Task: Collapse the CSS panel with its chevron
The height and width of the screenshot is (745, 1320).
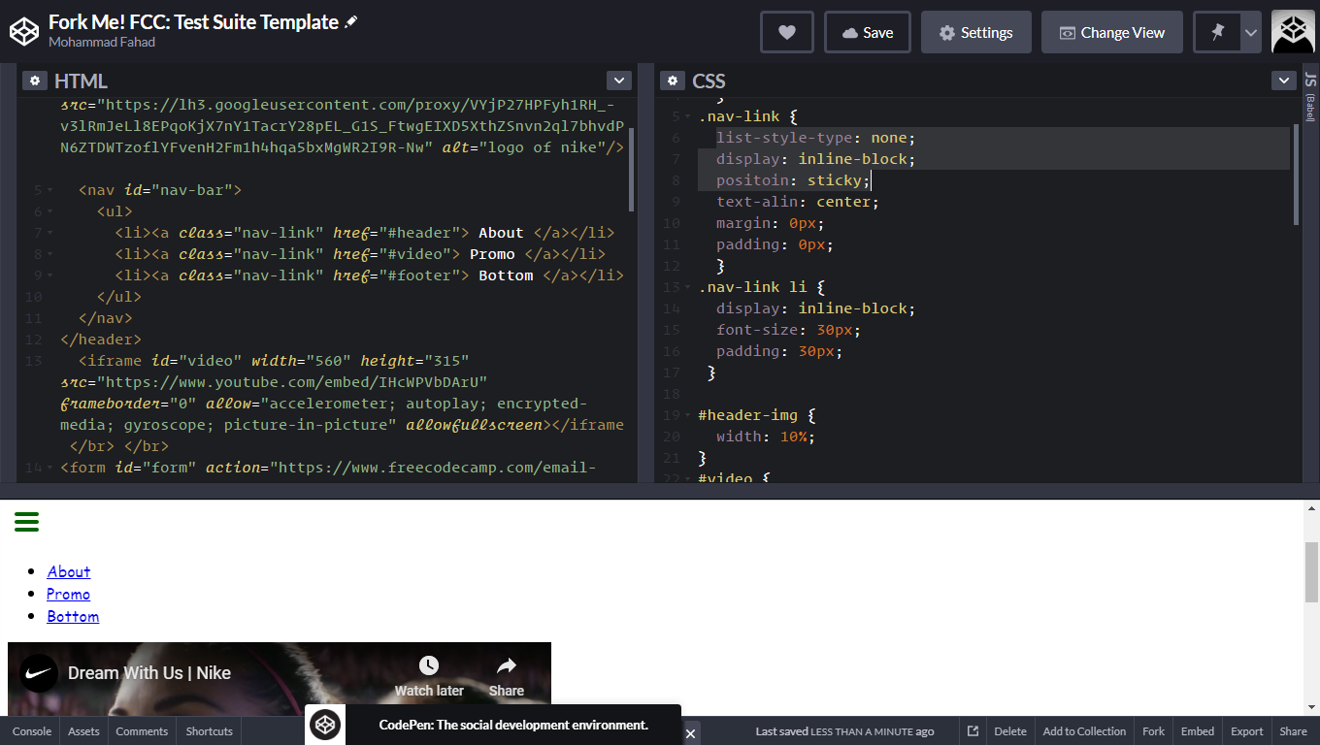Action: pos(1283,81)
